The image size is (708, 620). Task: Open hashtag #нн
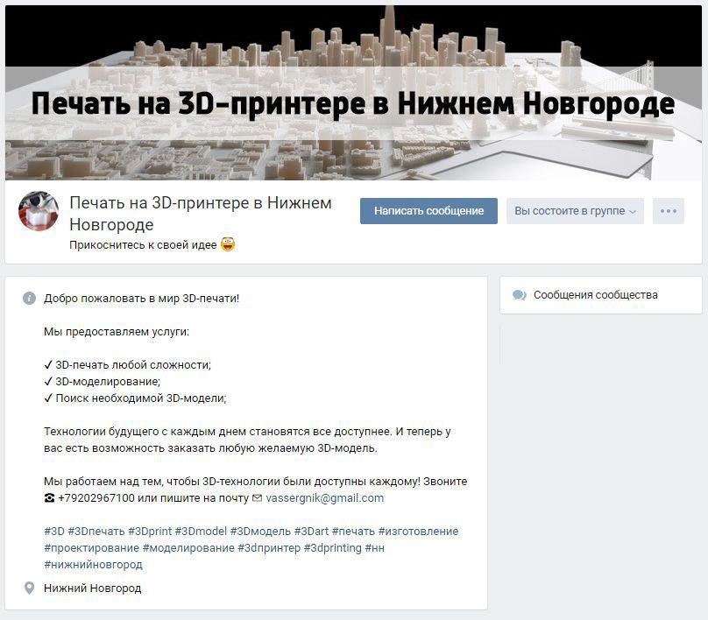tap(375, 548)
